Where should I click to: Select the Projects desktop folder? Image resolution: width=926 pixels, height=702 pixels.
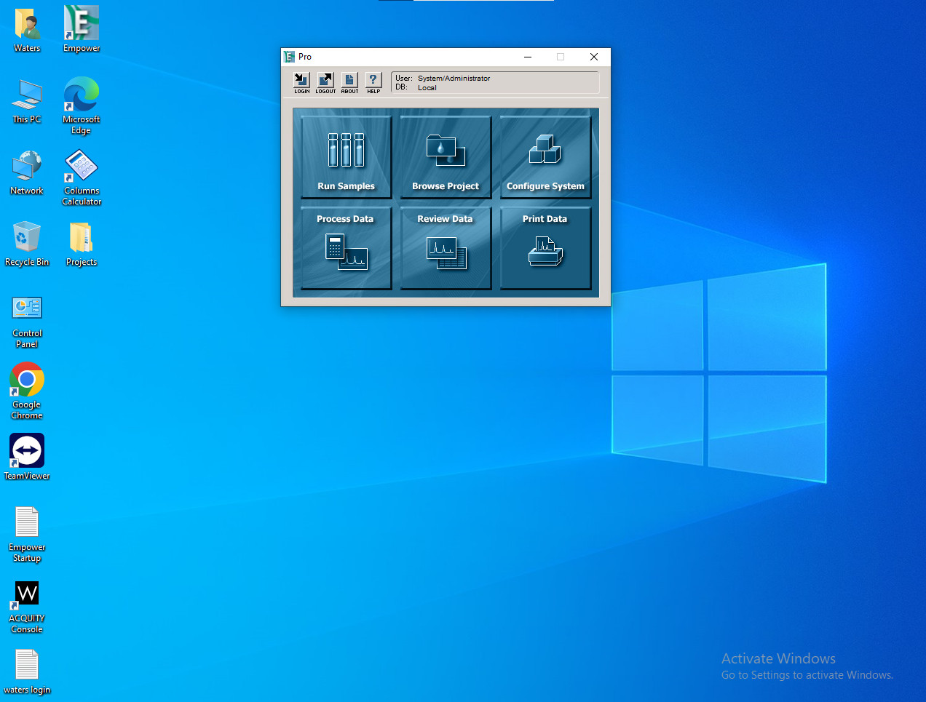click(x=82, y=244)
